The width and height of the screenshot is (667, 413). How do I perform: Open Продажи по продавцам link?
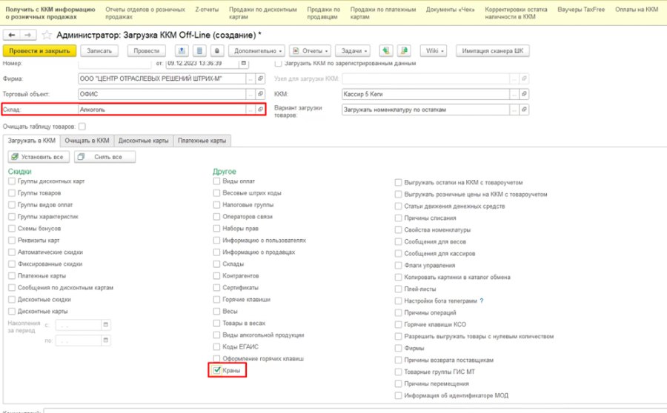pos(323,13)
